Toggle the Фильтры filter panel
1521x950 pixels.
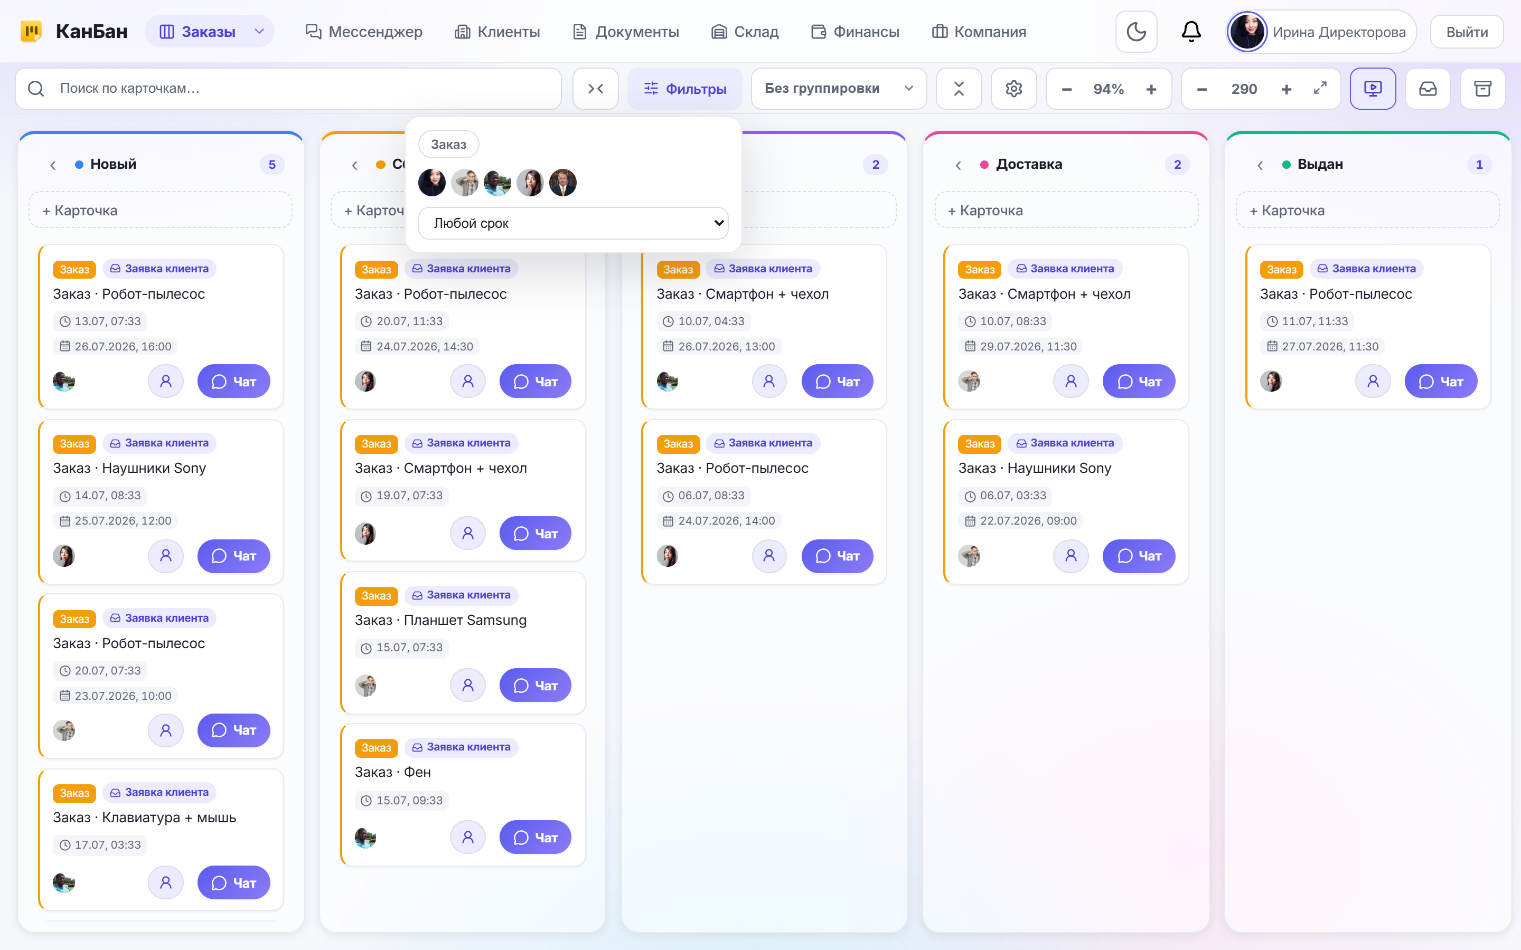click(x=685, y=89)
